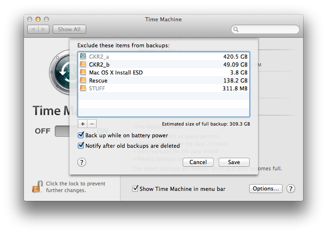Select the Mac OS X Install ESD entry
The width and height of the screenshot is (327, 234).
coord(116,73)
